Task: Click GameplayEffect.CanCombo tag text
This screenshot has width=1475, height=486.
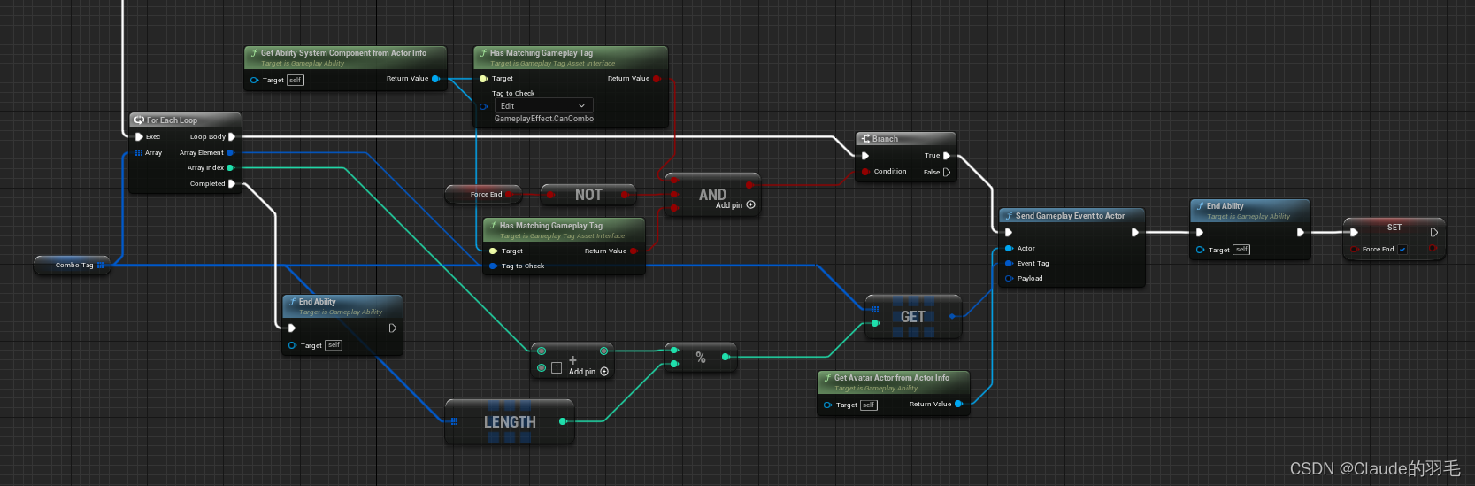Action: click(x=544, y=119)
